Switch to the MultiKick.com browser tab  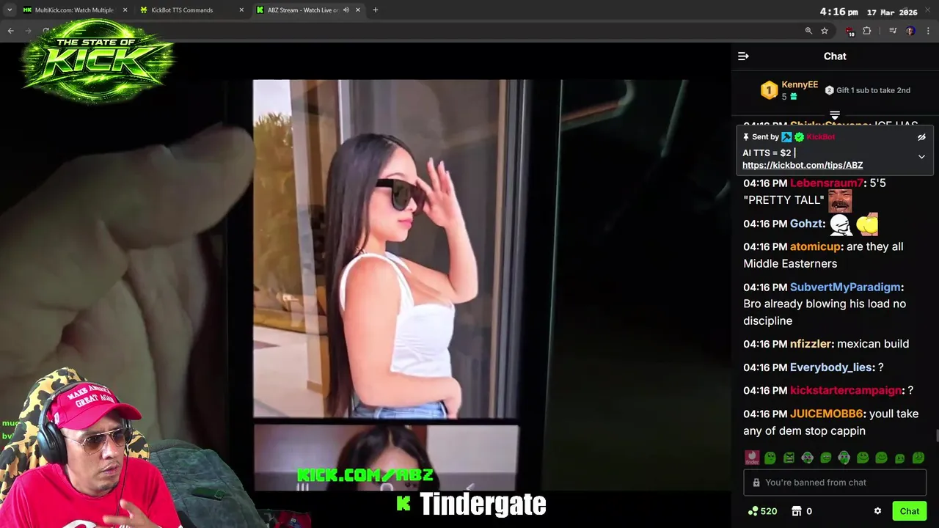(x=73, y=10)
